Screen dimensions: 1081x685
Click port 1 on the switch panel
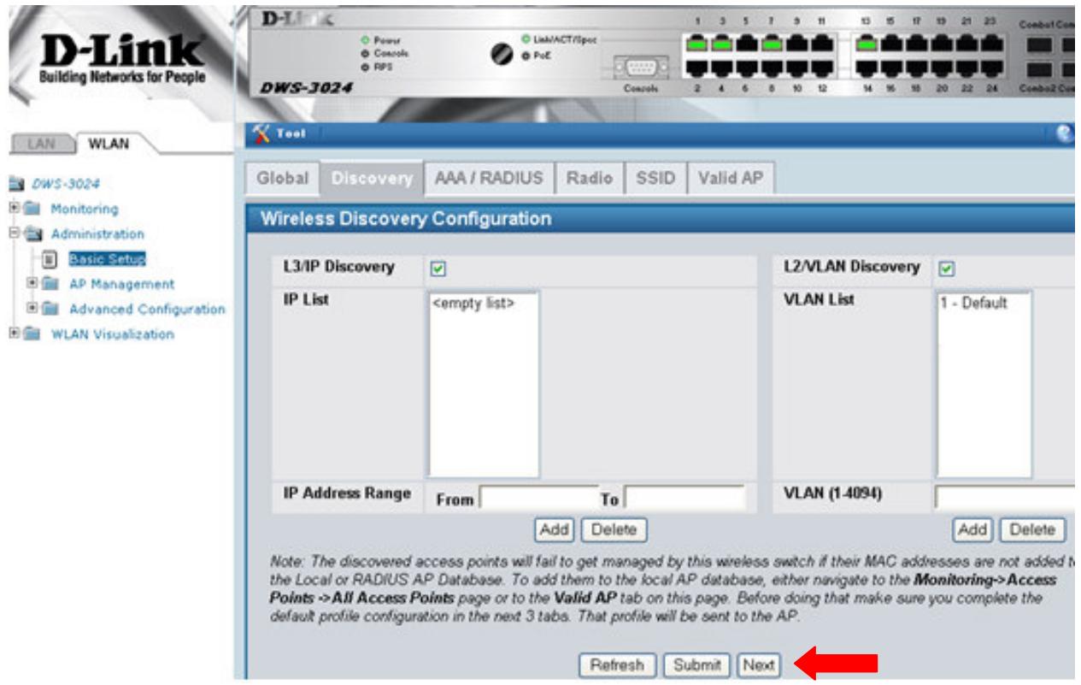pyautogui.click(x=695, y=43)
